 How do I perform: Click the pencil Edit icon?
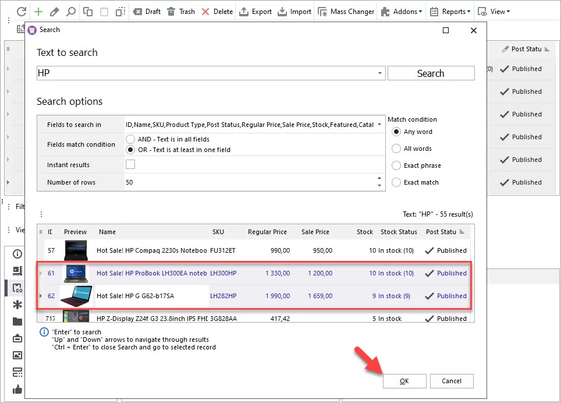(x=55, y=12)
